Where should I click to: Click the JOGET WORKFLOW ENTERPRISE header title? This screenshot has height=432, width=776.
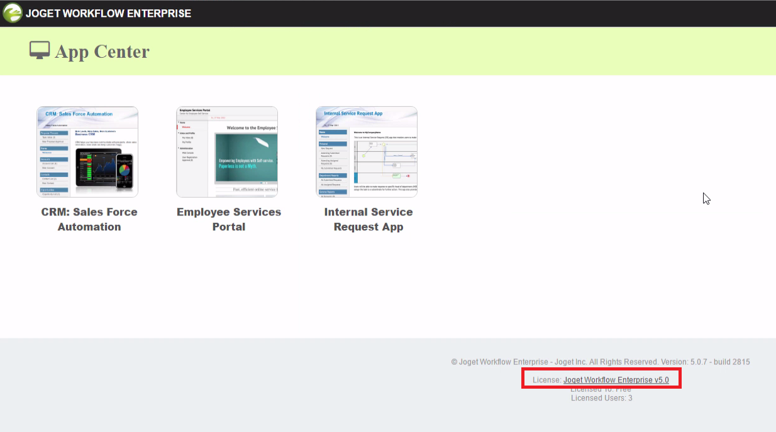(x=108, y=13)
